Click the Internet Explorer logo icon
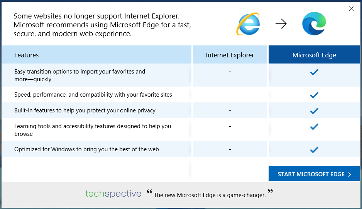Viewport: 362px width, 209px height. tap(248, 24)
